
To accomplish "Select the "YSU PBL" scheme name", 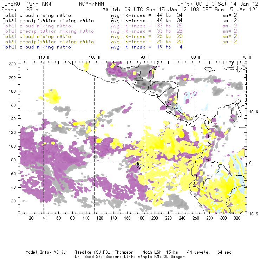I will [102, 252].
